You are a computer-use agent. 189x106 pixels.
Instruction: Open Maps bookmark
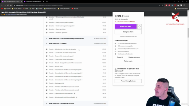32,9
